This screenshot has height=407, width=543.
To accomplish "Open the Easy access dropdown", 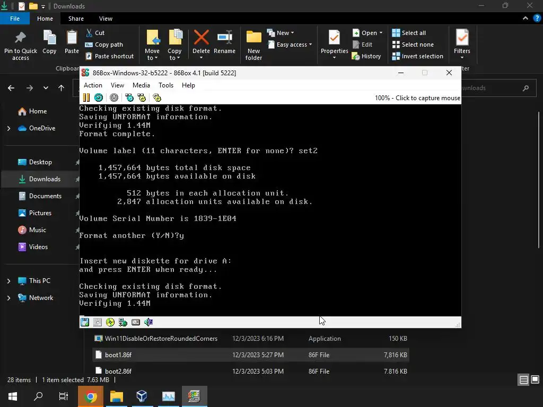I will (x=290, y=45).
